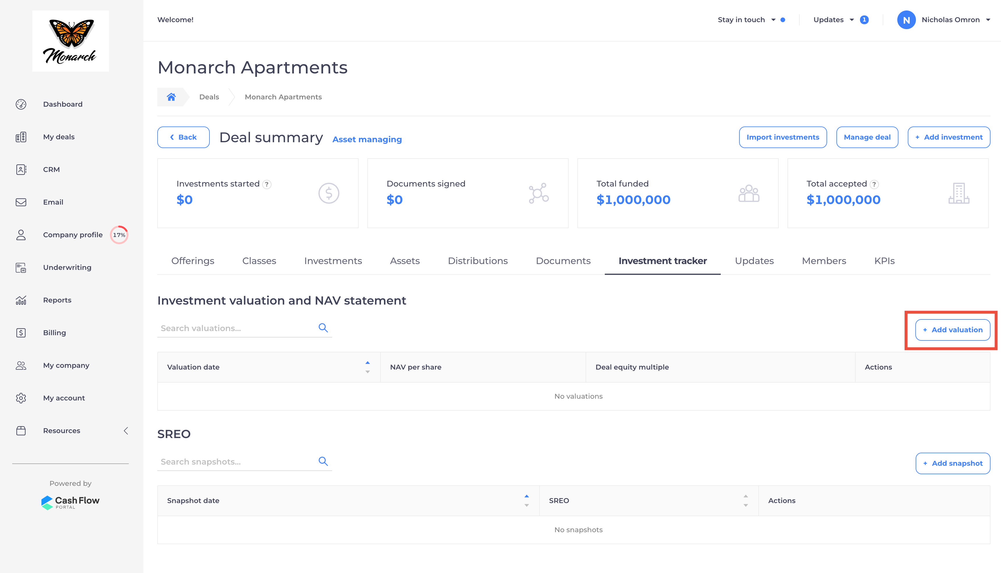
Task: Click the Add valuation button
Action: point(952,330)
